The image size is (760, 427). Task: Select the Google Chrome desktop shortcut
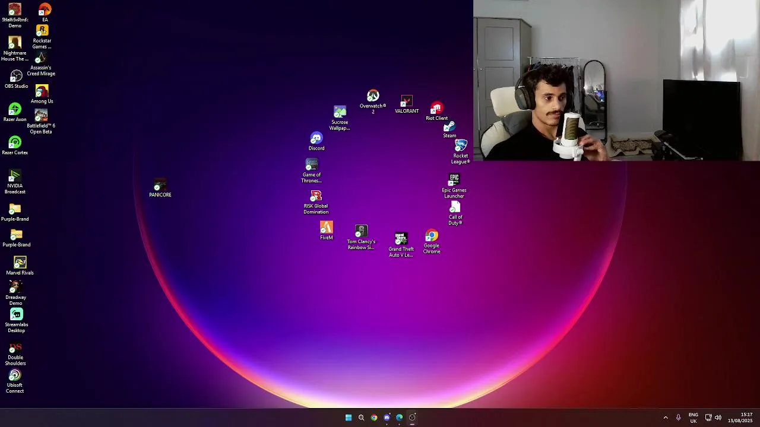432,242
